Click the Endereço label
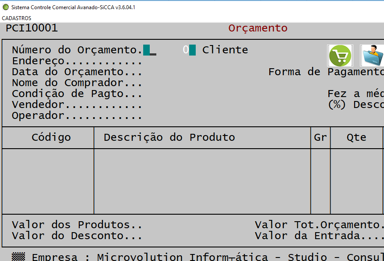The image size is (384, 261). pyautogui.click(x=77, y=61)
